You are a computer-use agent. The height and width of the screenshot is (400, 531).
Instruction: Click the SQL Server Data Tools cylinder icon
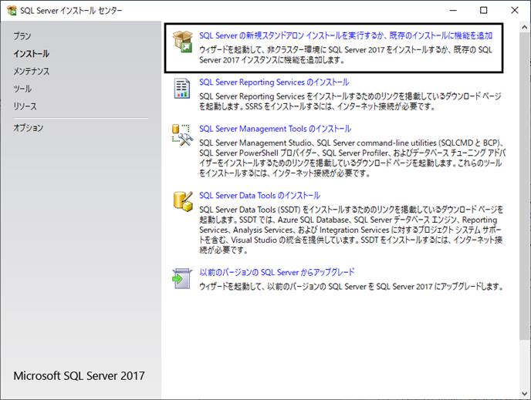(x=183, y=201)
